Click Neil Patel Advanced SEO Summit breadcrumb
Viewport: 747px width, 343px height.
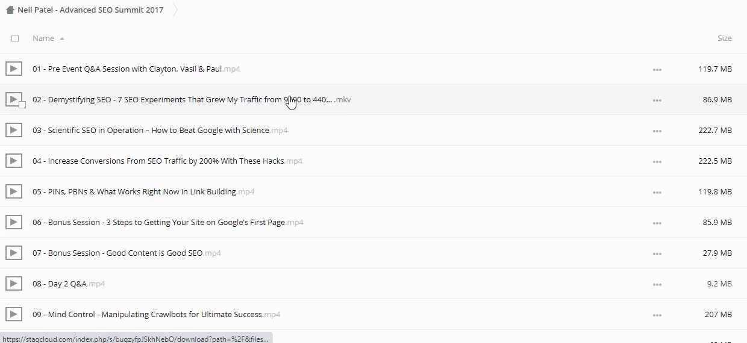[90, 10]
